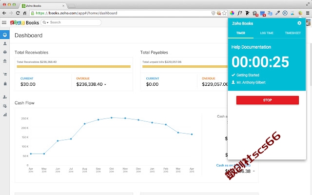
Task: Open Accountant via the person-with-badge sidebar icon
Action: 5,97
